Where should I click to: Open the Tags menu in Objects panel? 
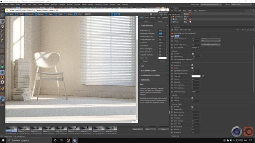click(x=195, y=11)
